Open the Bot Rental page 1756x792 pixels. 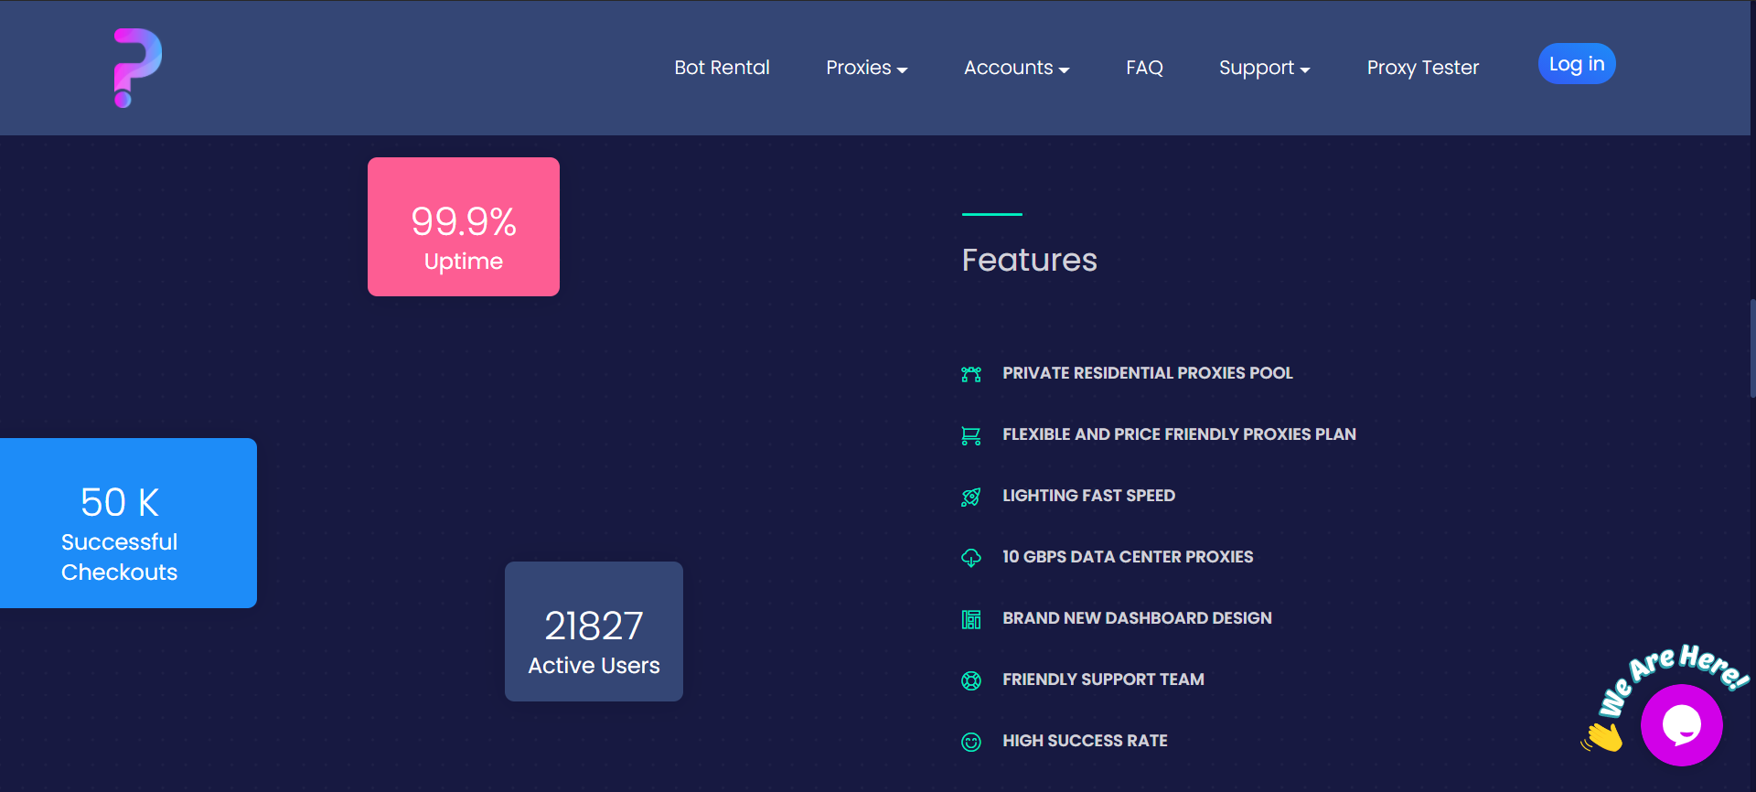click(722, 68)
